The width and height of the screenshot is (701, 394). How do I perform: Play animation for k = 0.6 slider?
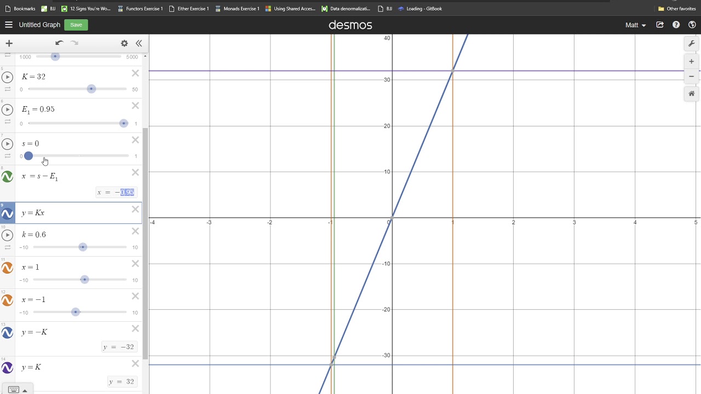pos(7,235)
